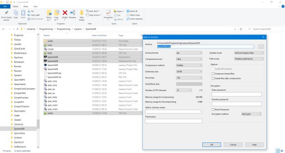Select Spirometry folder in tree

point(20,133)
